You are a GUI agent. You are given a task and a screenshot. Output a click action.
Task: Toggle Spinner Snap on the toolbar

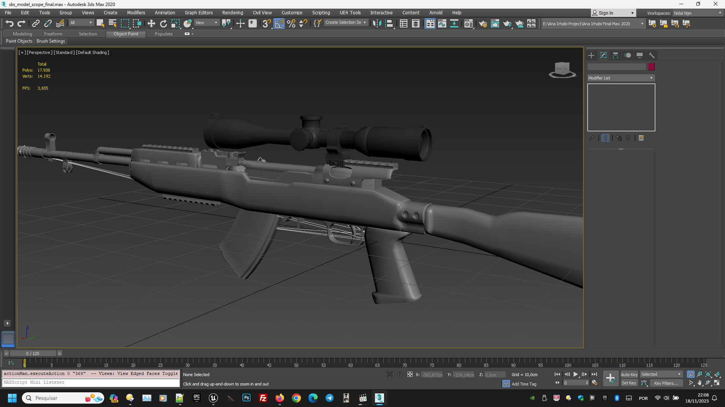click(303, 23)
